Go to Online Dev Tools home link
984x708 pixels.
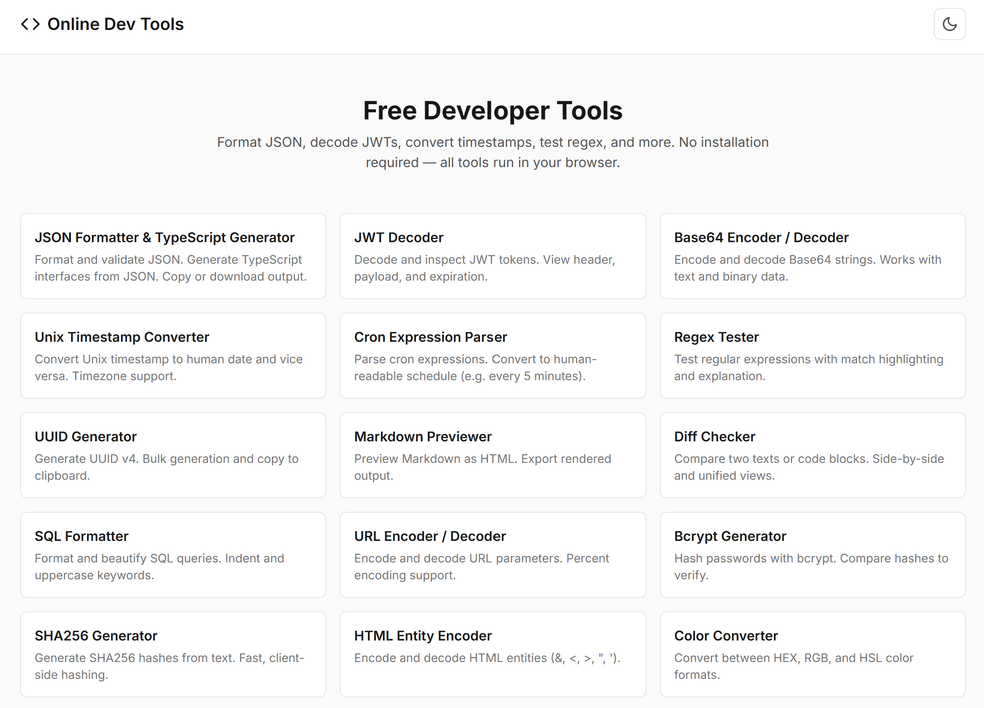point(116,24)
